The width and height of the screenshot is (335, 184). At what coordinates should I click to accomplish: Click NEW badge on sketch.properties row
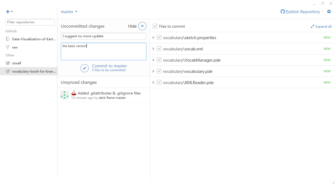tap(327, 38)
